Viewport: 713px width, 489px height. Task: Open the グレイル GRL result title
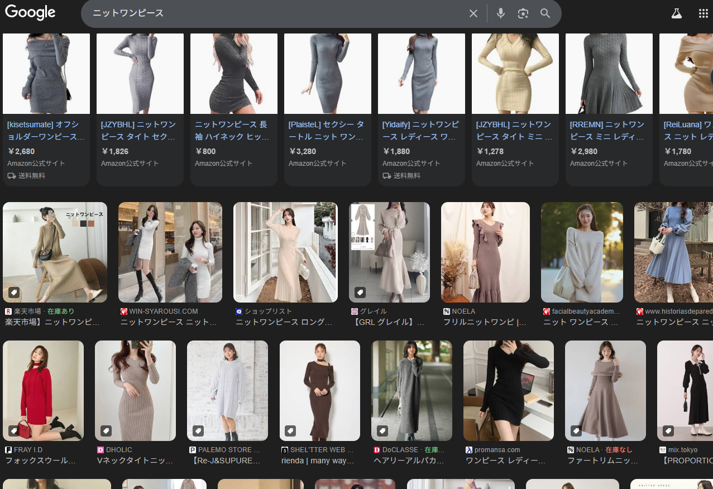pyautogui.click(x=389, y=322)
